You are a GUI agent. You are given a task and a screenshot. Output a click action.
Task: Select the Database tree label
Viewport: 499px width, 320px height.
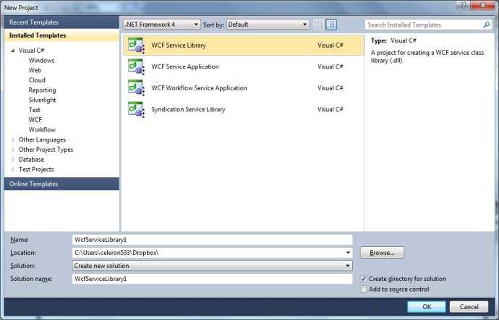click(x=31, y=160)
